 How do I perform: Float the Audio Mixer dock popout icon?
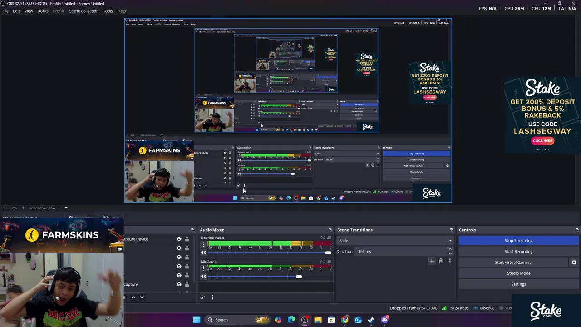pyautogui.click(x=330, y=230)
